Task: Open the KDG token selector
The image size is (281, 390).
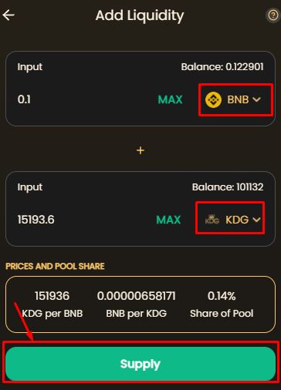Action: [230, 218]
